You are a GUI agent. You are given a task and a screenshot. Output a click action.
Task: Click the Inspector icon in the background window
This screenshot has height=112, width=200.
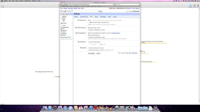(x=190, y=5)
